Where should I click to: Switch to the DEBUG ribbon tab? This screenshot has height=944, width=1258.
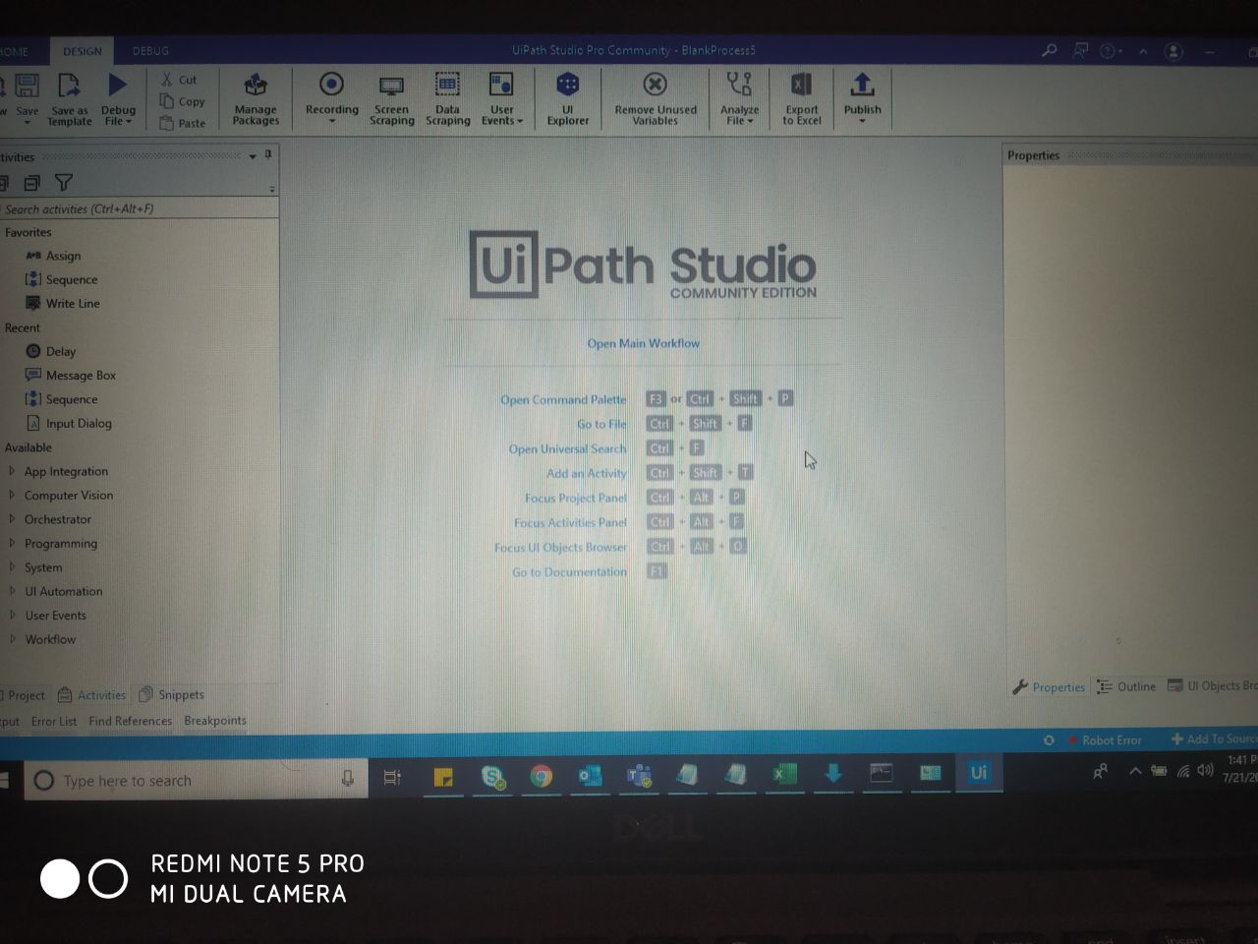click(150, 51)
